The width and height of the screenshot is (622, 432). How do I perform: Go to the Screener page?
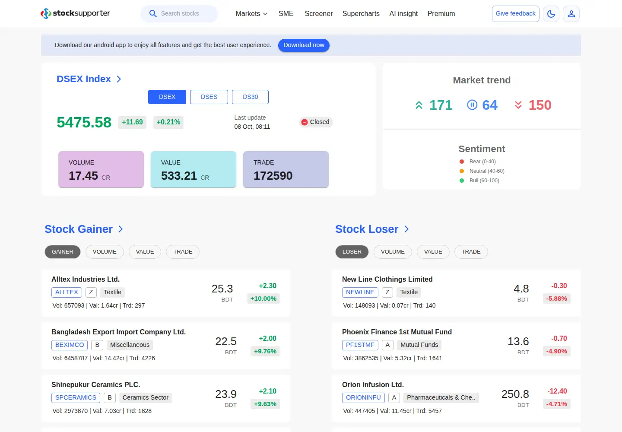coord(319,14)
